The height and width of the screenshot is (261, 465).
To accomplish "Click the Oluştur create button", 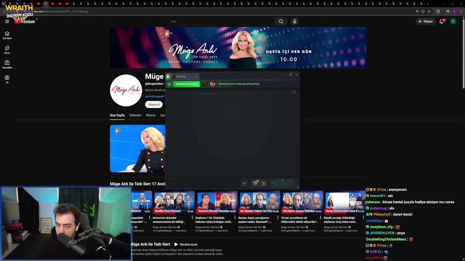I will [x=425, y=21].
